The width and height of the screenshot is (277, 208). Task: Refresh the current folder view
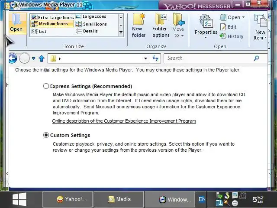[155, 58]
